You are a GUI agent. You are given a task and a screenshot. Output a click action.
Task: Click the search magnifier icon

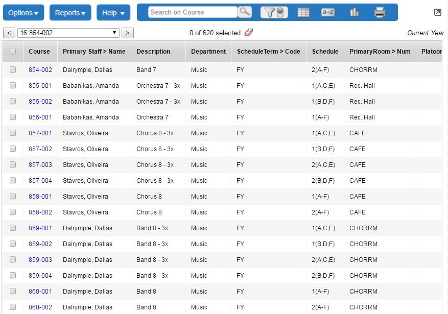(245, 12)
